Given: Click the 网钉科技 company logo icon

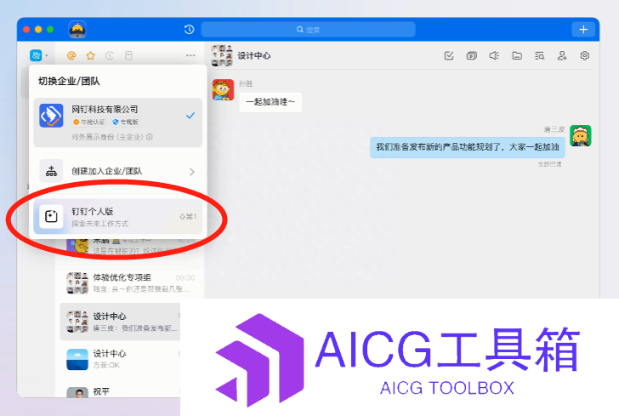Looking at the screenshot, I should tap(51, 116).
